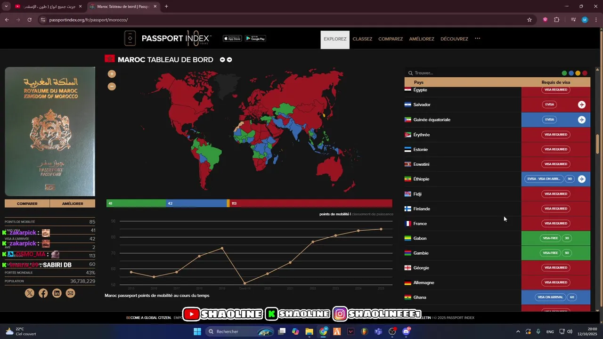Image resolution: width=603 pixels, height=339 pixels.
Task: Filter list by red visa-required dot
Action: [585, 73]
